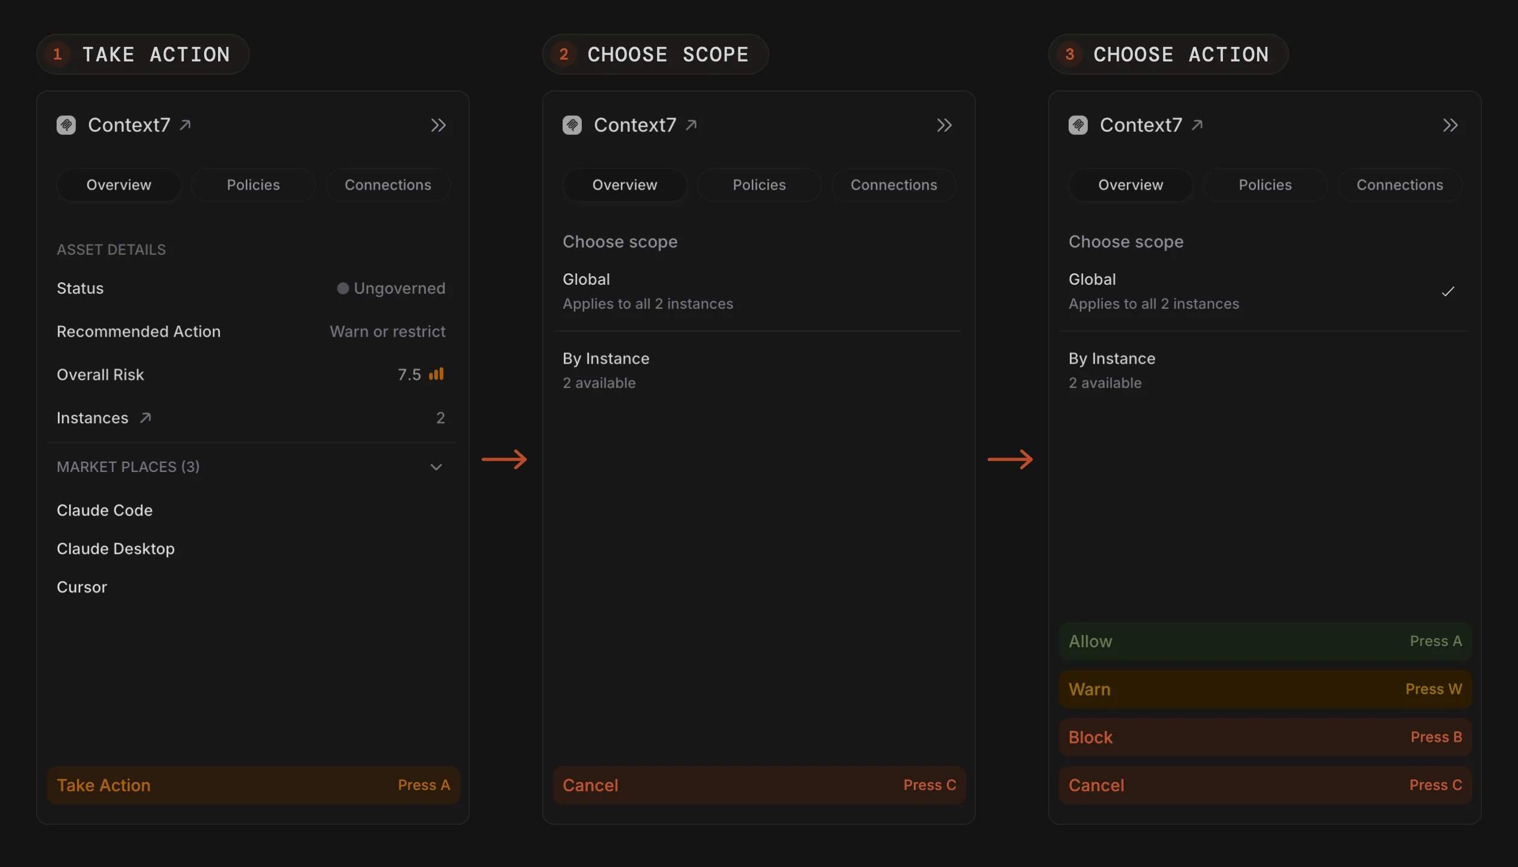Switch to Connections tab in Choose Scope panel
Screen dimensions: 1518x867
pos(894,185)
